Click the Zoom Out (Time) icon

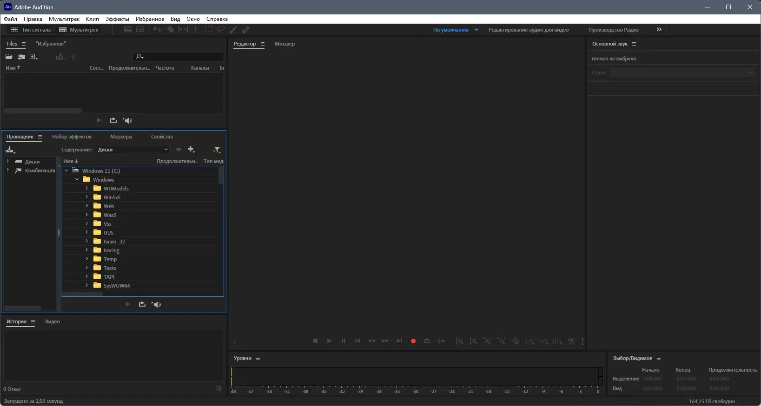tap(501, 341)
